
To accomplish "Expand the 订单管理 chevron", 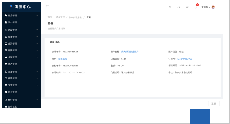I will 37,37.
